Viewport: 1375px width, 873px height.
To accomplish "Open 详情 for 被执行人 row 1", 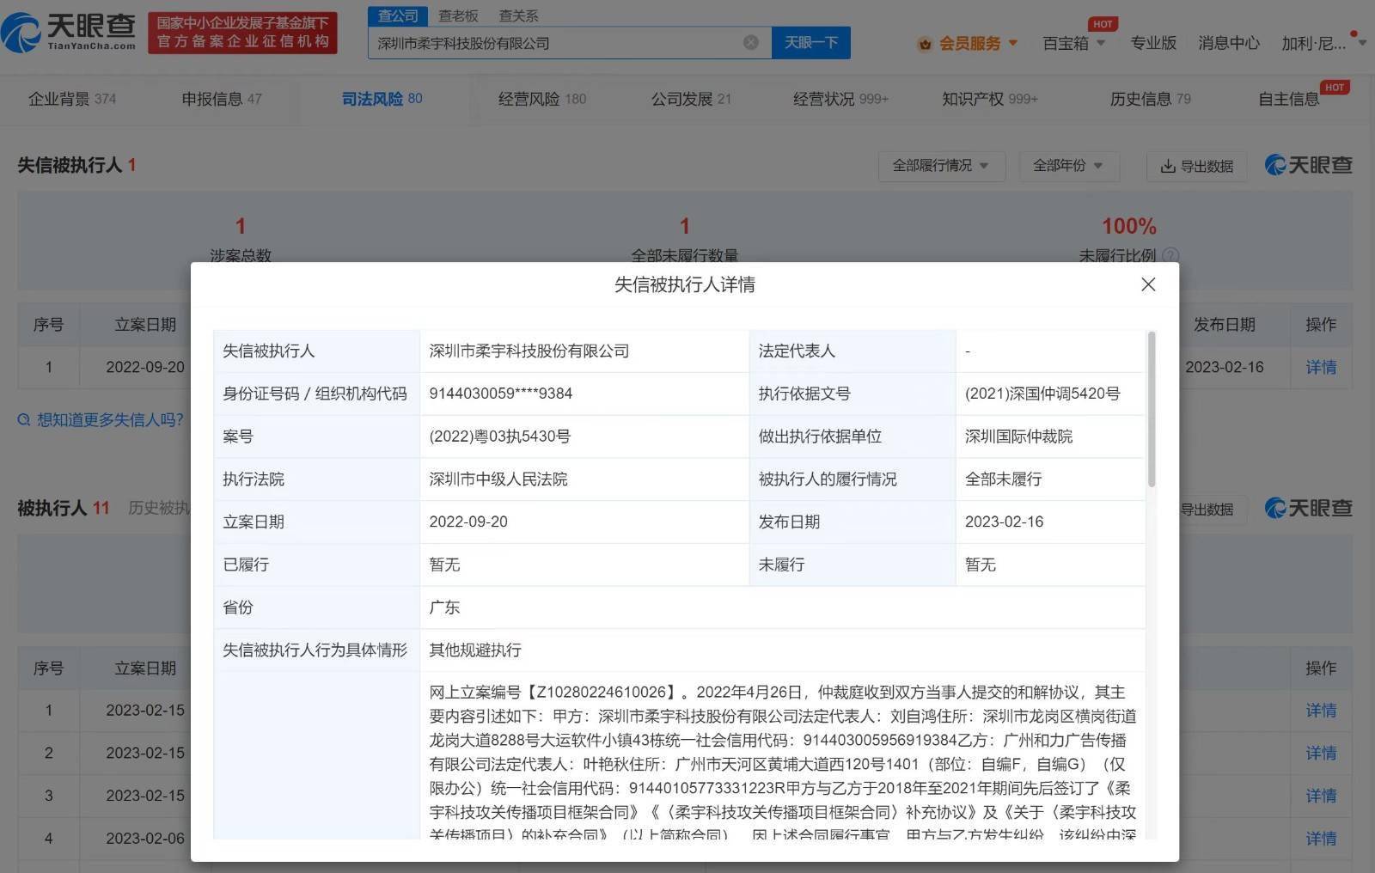I will pyautogui.click(x=1321, y=710).
